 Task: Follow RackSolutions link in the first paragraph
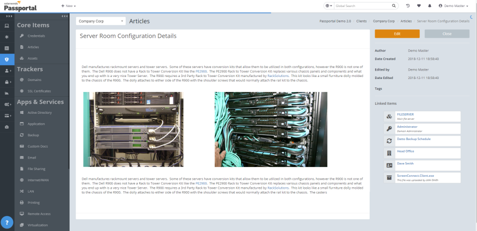coord(278,76)
